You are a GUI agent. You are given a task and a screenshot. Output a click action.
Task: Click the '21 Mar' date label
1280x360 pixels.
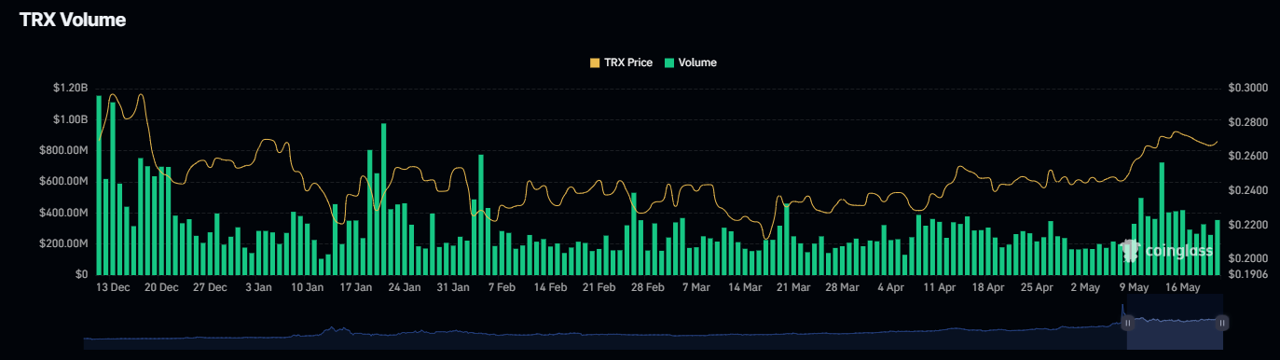[x=792, y=288]
